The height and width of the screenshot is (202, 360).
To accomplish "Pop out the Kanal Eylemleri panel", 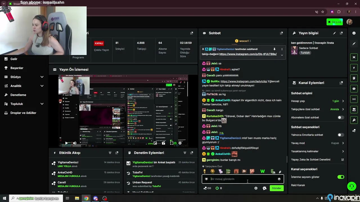I will click(x=341, y=83).
